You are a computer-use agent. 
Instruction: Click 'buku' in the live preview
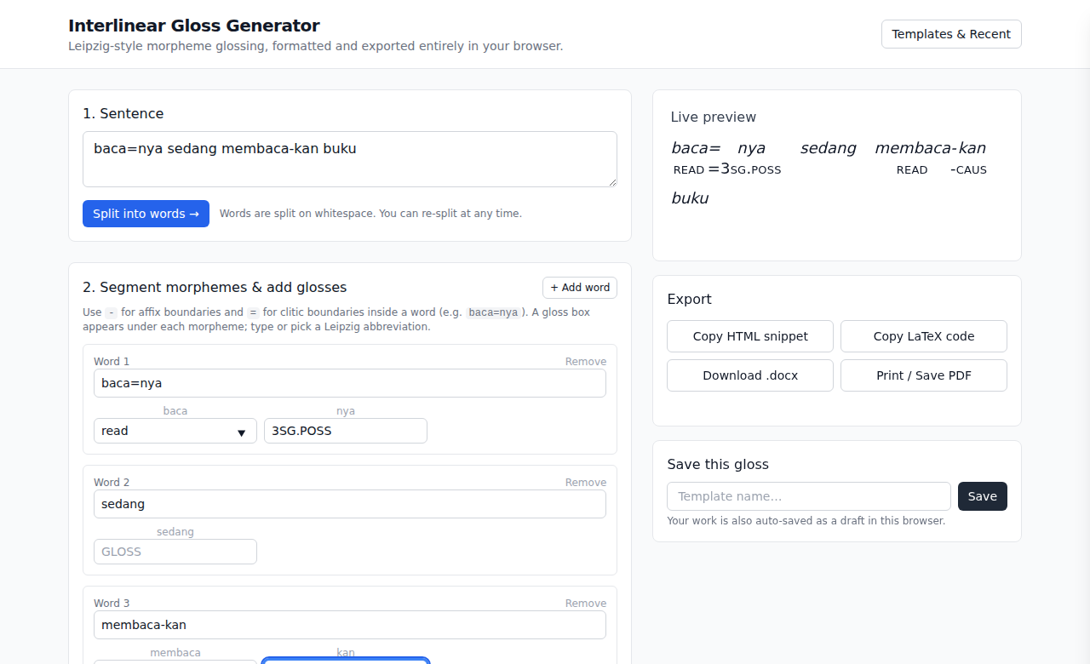690,198
